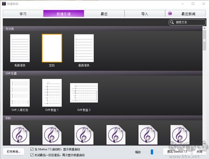This screenshot has width=209, height=159.
Task: Click the 打开其他... button
Action: click(13, 152)
